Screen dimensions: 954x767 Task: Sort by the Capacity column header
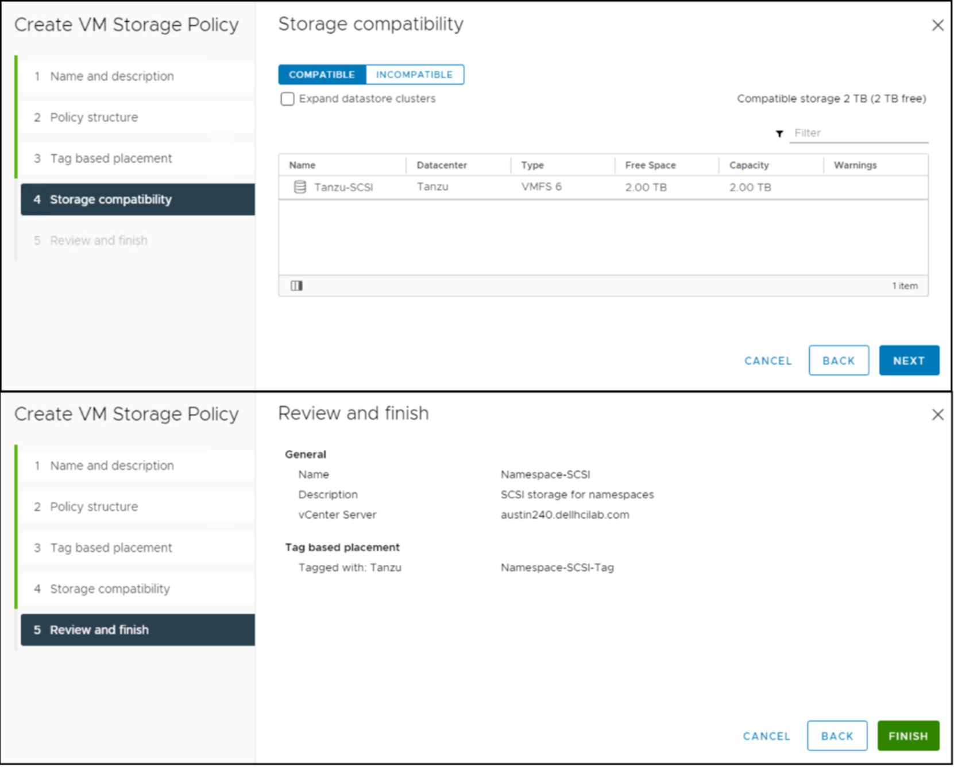point(749,165)
